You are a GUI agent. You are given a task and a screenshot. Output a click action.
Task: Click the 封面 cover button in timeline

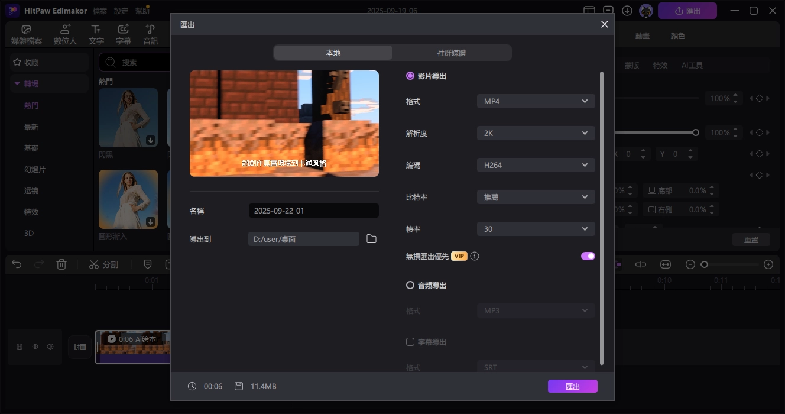pyautogui.click(x=80, y=347)
